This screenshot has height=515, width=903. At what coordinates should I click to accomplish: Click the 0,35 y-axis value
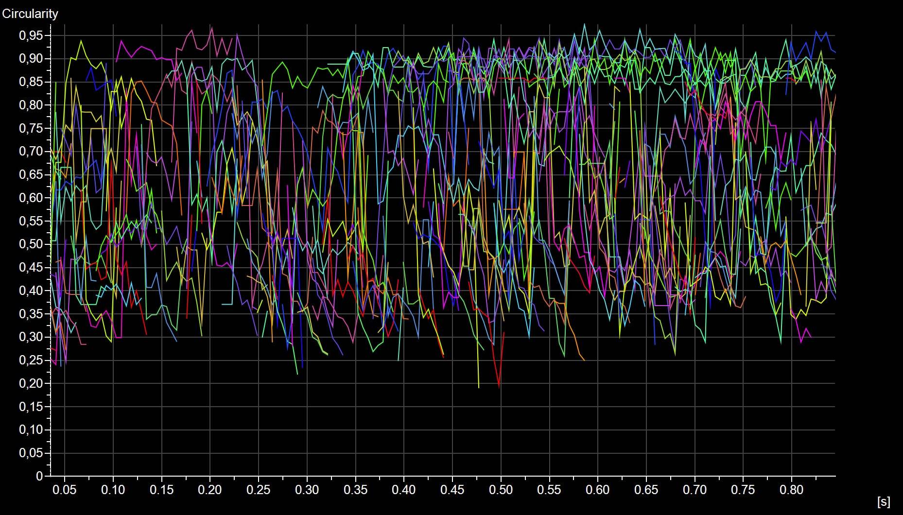(x=31, y=314)
